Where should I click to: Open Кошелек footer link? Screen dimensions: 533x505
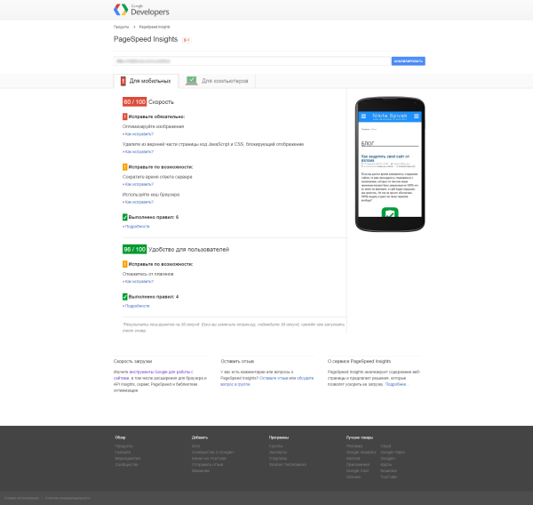[x=388, y=471]
